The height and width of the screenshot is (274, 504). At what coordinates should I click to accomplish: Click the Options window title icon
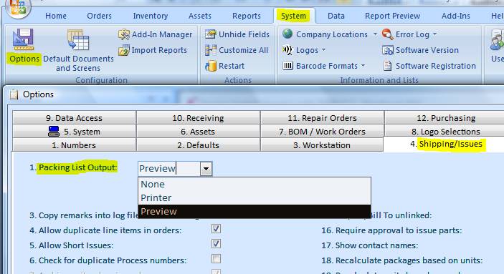tap(14, 94)
